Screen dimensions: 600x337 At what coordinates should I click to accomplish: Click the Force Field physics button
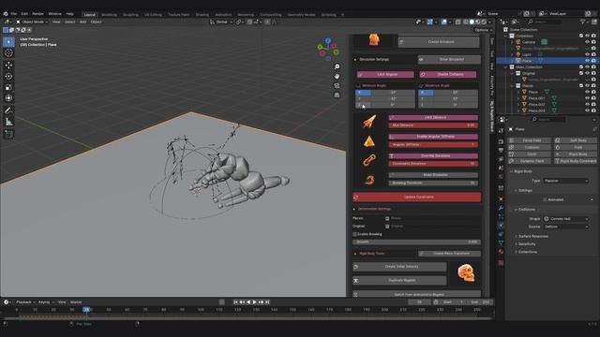530,140
